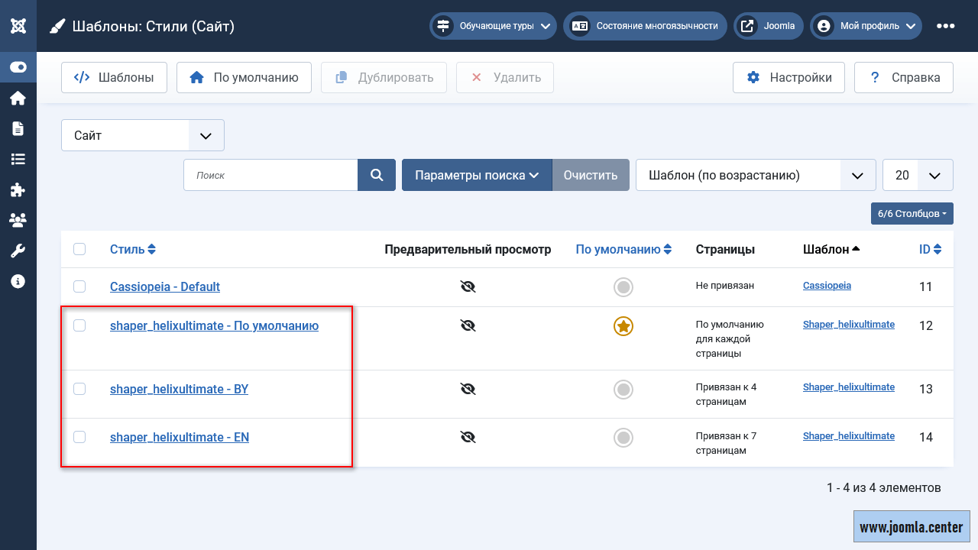Screen dimensions: 978x550
Task: Open the Обучающие туры menu
Action: click(494, 26)
